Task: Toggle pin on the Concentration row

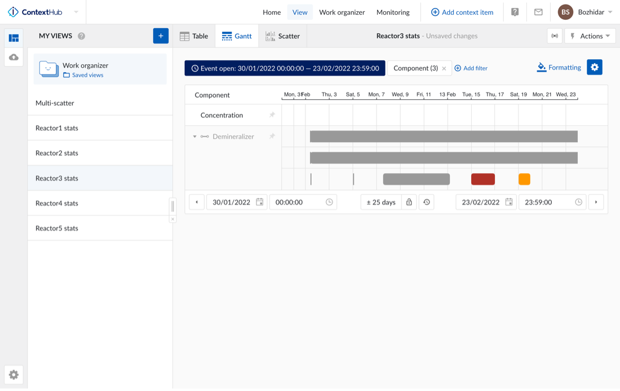Action: point(272,115)
